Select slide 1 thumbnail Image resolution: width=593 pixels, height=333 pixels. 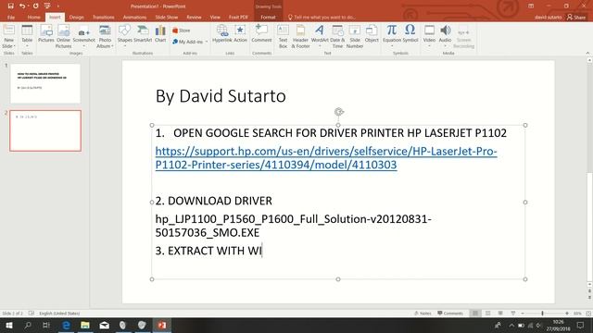(x=45, y=83)
